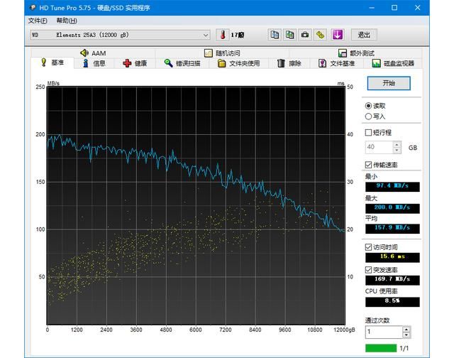Viewport: 454px width, 358px height.
Task: Switch to the 错误扫描 tab
Action: click(x=182, y=63)
